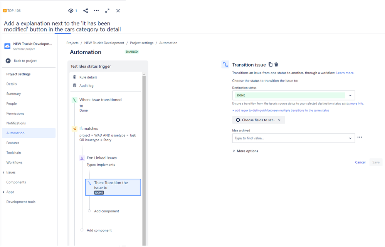Open Details project settings
Screen dimensions: 385x247
(12, 84)
